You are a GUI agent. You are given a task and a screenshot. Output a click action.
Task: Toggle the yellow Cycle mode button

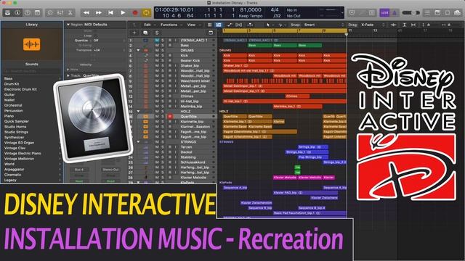(x=146, y=13)
